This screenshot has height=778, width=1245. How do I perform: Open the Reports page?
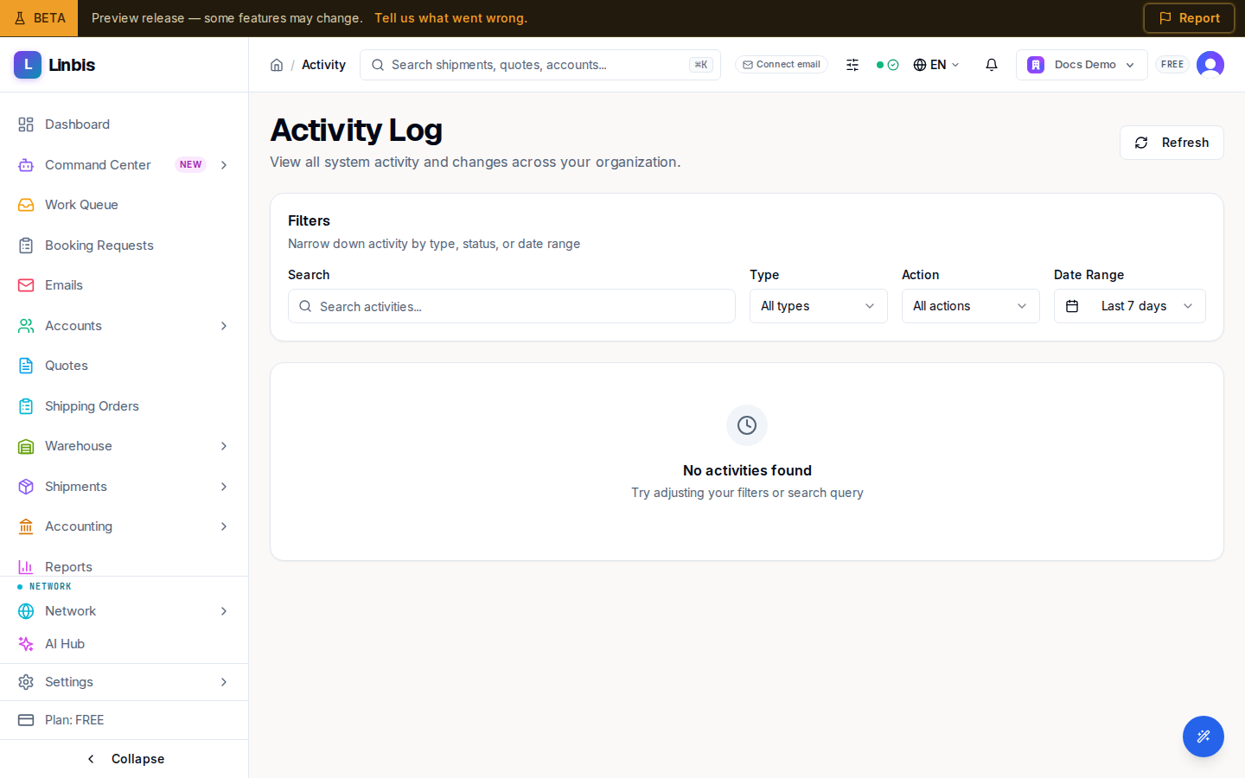point(124,566)
